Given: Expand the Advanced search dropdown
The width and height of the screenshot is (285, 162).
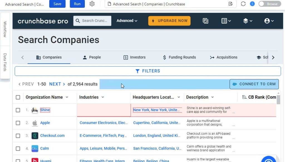Looking at the screenshot, I should point(127,21).
